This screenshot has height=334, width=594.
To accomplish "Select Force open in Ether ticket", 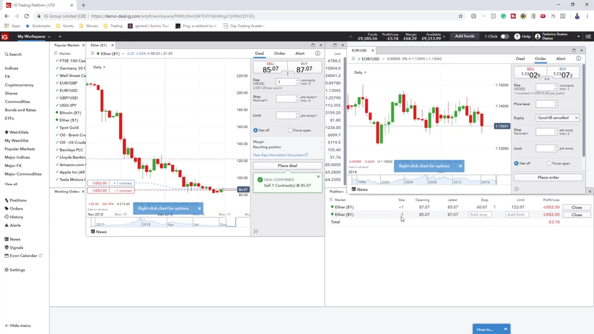I will (290, 130).
